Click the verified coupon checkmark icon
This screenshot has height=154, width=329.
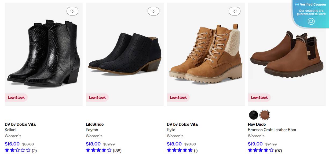pyautogui.click(x=297, y=4)
